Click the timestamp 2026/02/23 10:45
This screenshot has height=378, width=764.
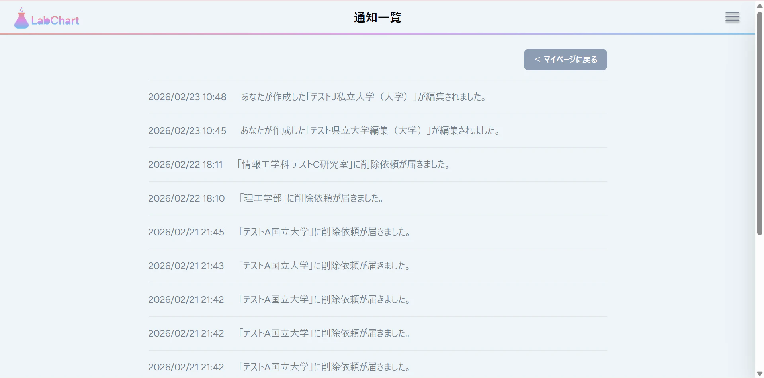point(187,131)
